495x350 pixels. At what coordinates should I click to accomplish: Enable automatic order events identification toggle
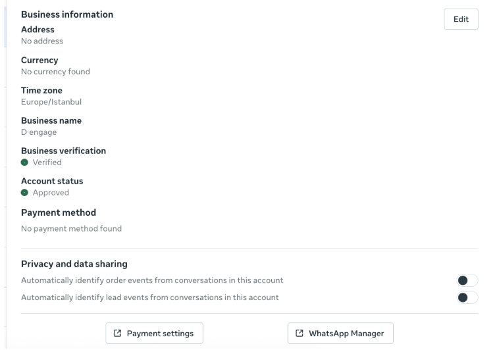[467, 281]
